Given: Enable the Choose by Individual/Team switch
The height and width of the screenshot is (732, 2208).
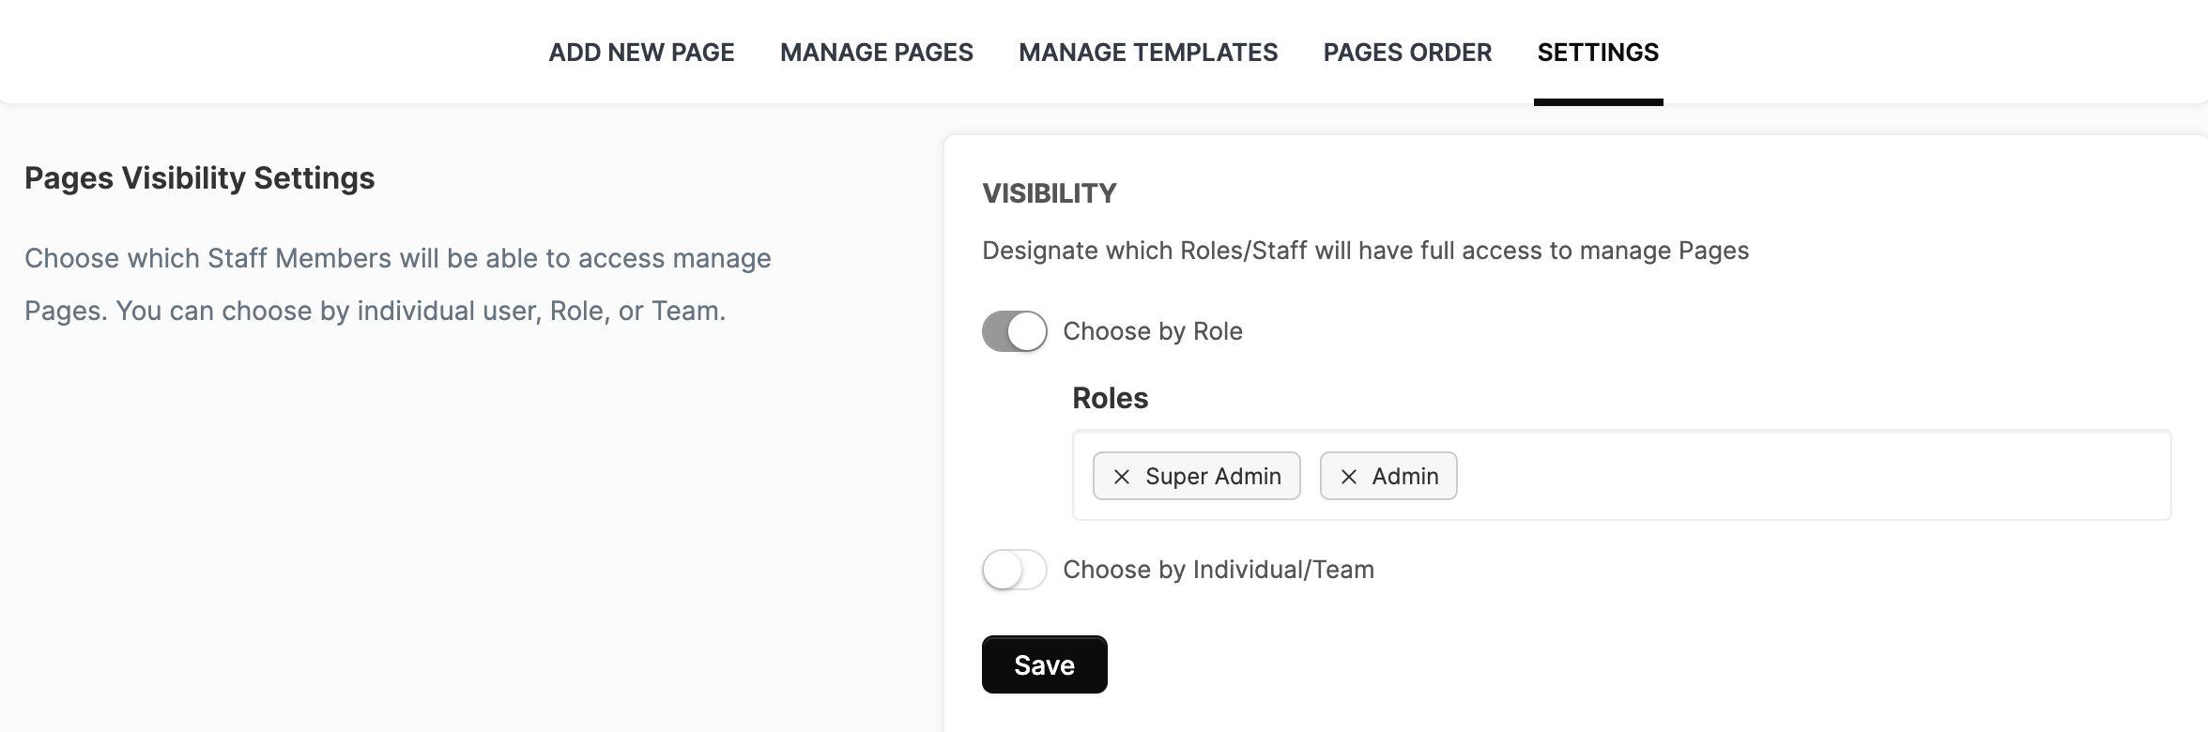Looking at the screenshot, I should [x=1014, y=570].
